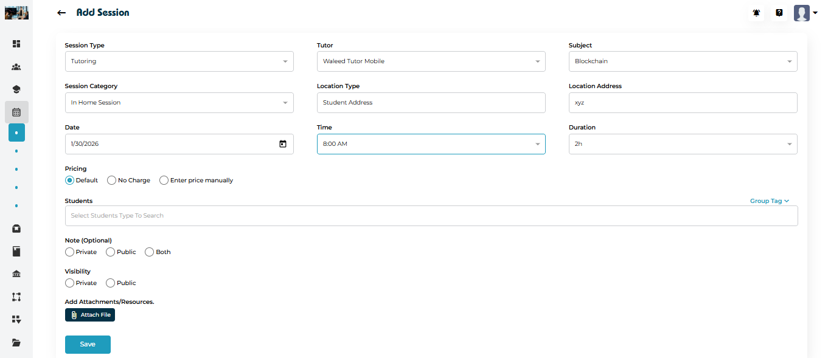The width and height of the screenshot is (828, 358).
Task: Open the dashboard grid icon in sidebar
Action: tap(16, 44)
